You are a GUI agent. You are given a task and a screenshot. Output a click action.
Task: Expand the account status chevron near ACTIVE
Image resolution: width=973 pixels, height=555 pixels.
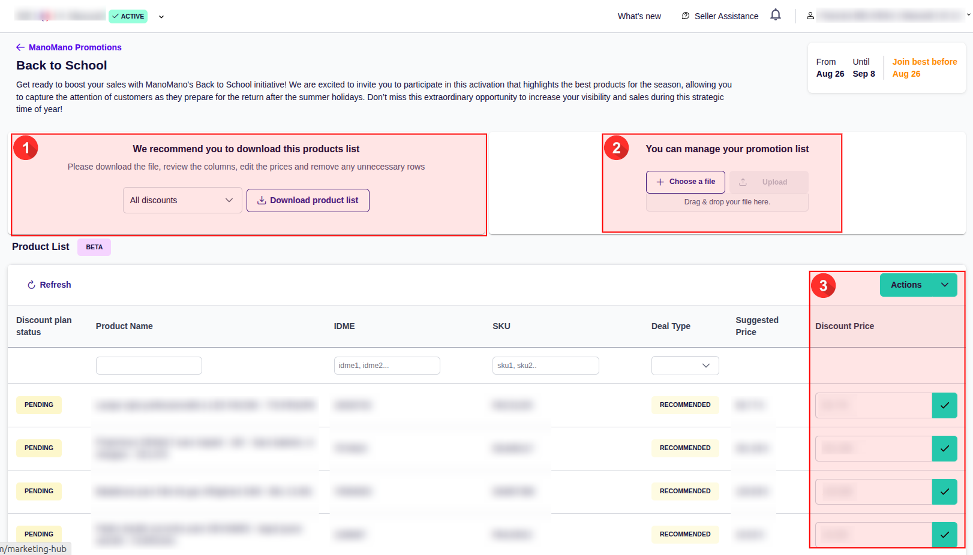(x=161, y=17)
